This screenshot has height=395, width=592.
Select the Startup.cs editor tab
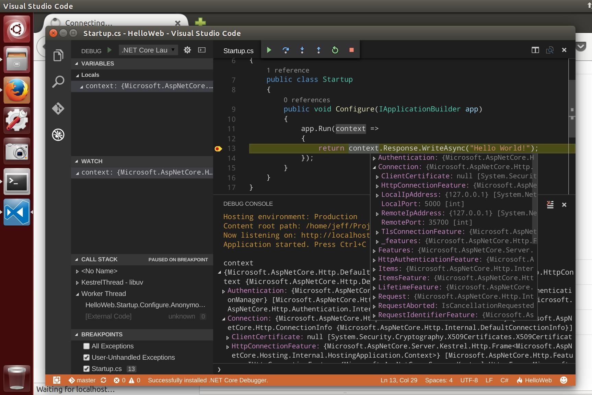pos(239,51)
